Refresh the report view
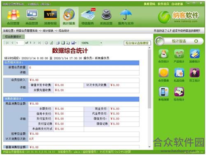The image size is (206, 155). click(51, 43)
